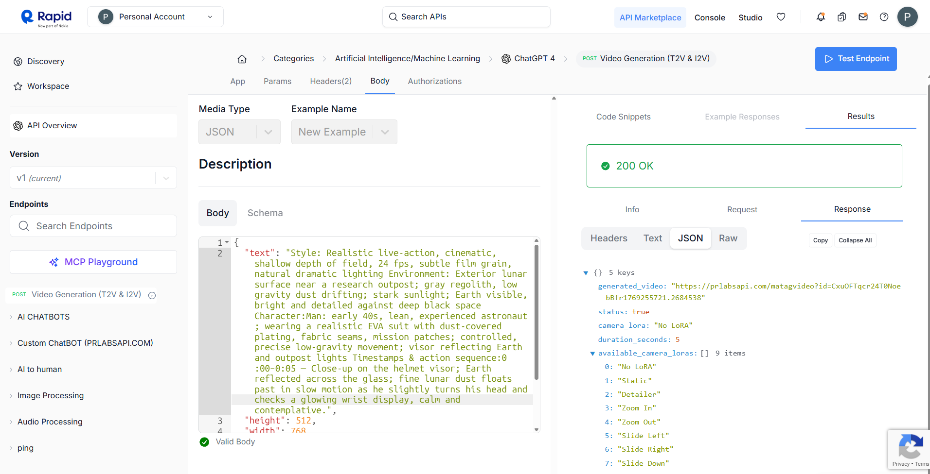Click Collapse All in the response panel

click(x=855, y=240)
